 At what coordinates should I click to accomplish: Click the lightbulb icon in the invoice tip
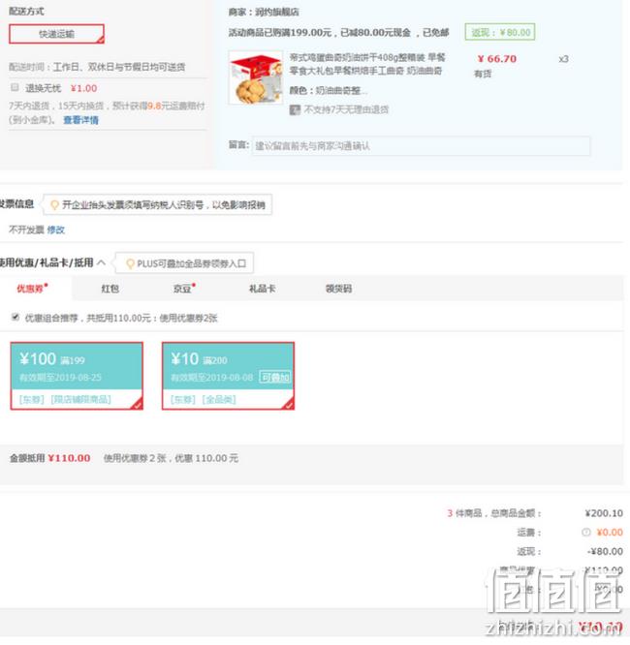[54, 204]
